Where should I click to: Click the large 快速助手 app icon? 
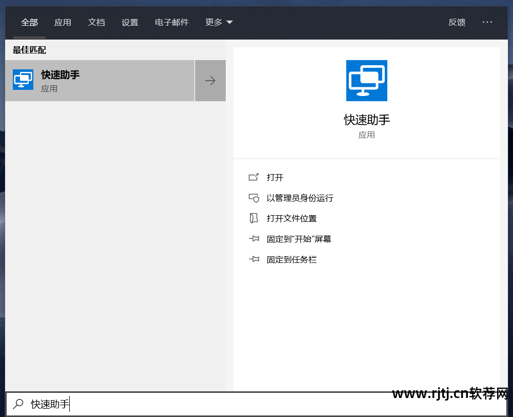coord(366,81)
